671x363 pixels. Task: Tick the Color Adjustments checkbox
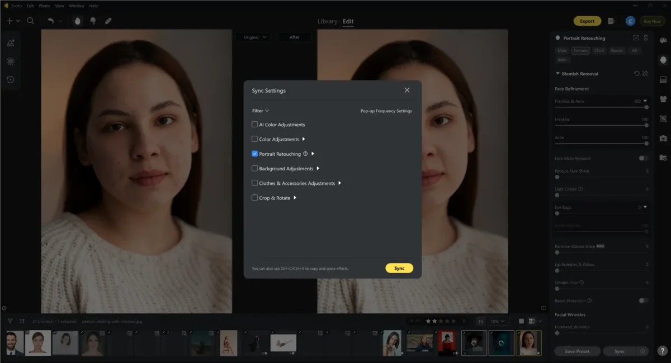coord(255,139)
